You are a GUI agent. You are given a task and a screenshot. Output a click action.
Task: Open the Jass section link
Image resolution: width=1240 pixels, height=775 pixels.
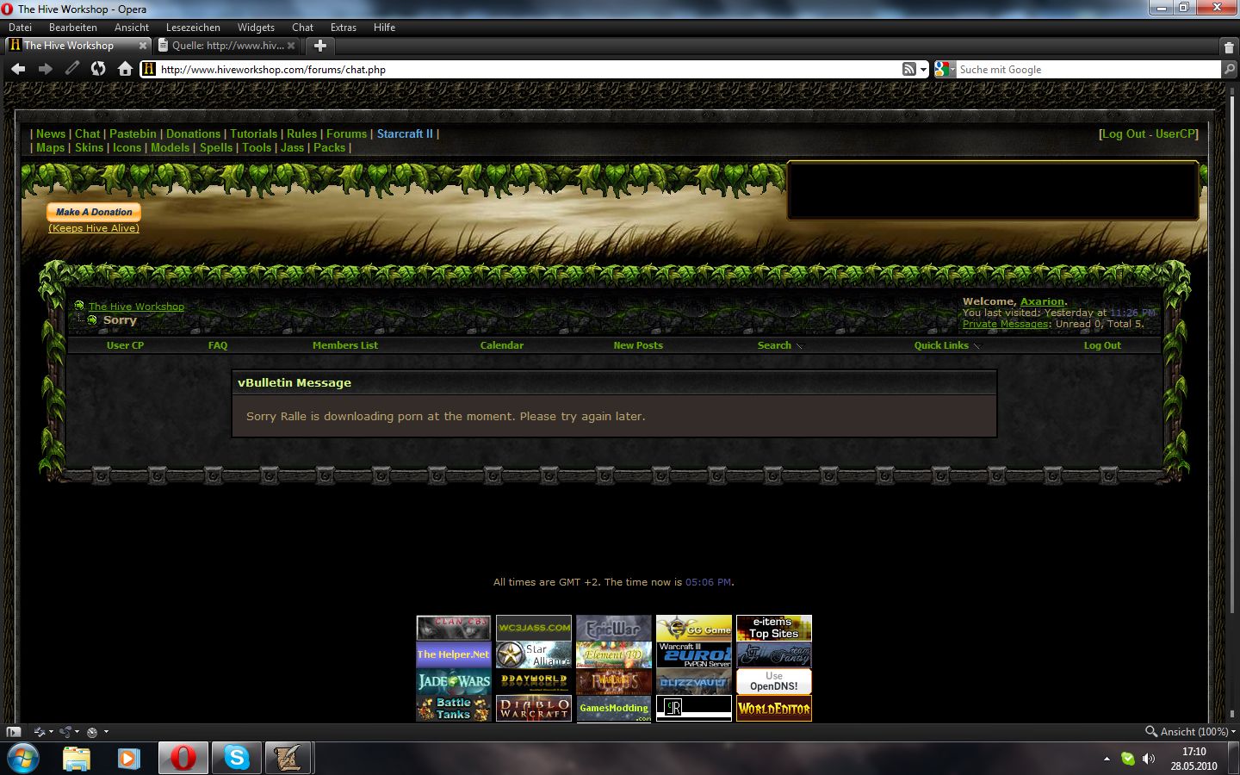292,147
